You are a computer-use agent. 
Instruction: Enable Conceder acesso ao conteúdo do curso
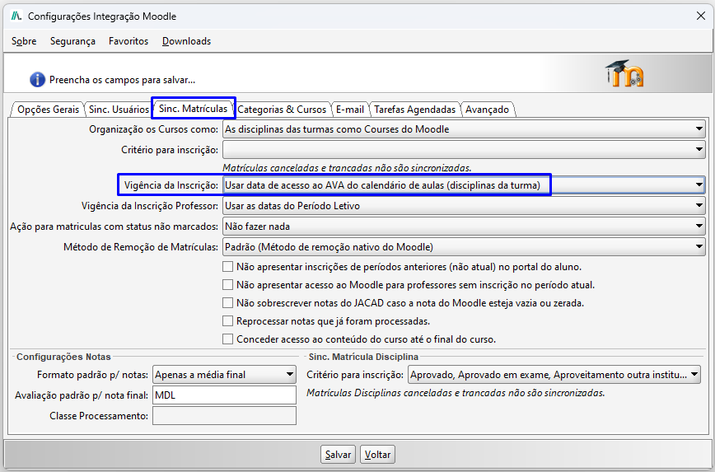(227, 339)
